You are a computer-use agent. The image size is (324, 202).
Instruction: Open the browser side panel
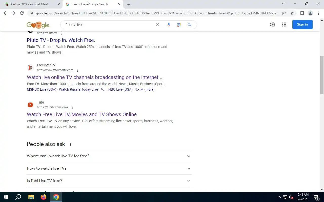click(x=302, y=13)
